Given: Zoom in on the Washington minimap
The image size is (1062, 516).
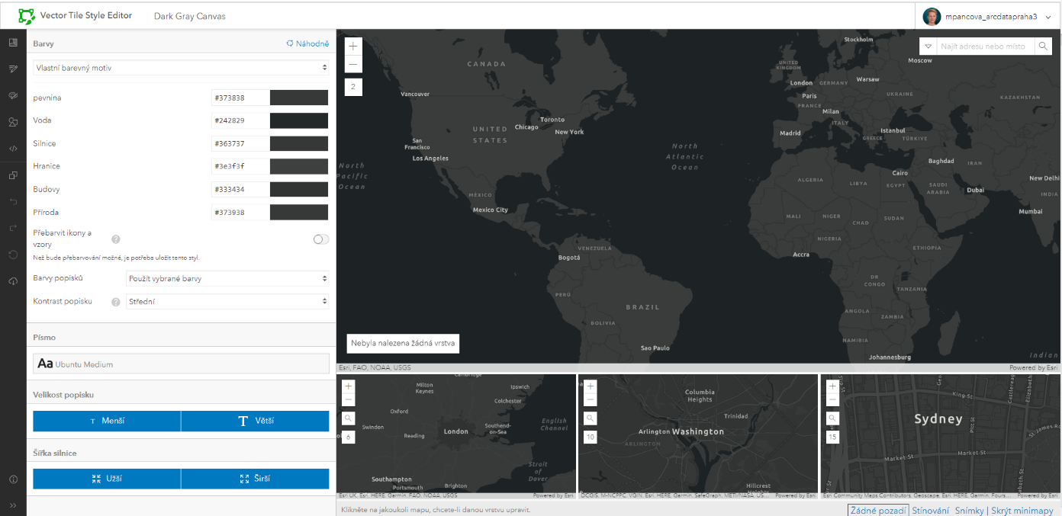Looking at the screenshot, I should 590,386.
